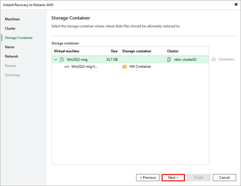The width and height of the screenshot is (241, 186).
Task: Click the Next button
Action: click(173, 177)
